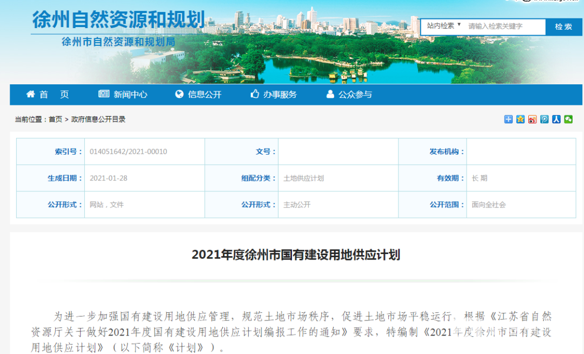Click the 网站，文件 cell
This screenshot has width=584, height=354.
pyautogui.click(x=107, y=205)
